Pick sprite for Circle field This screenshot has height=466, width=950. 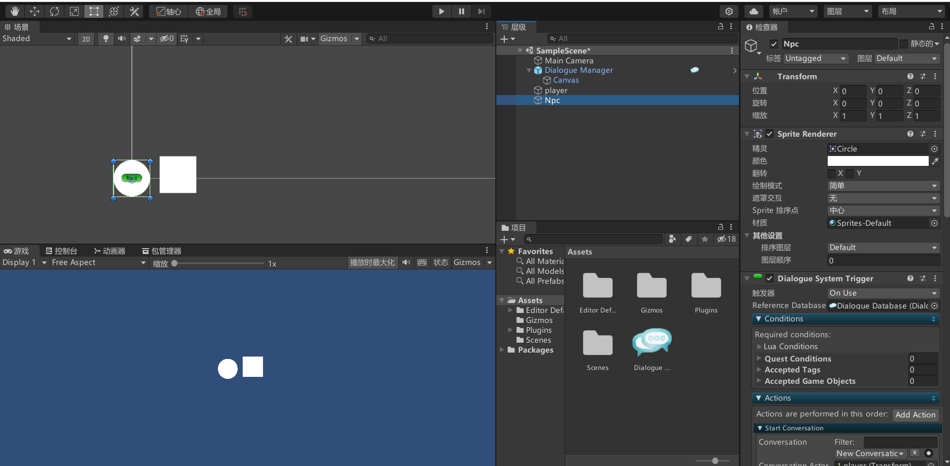coord(934,149)
